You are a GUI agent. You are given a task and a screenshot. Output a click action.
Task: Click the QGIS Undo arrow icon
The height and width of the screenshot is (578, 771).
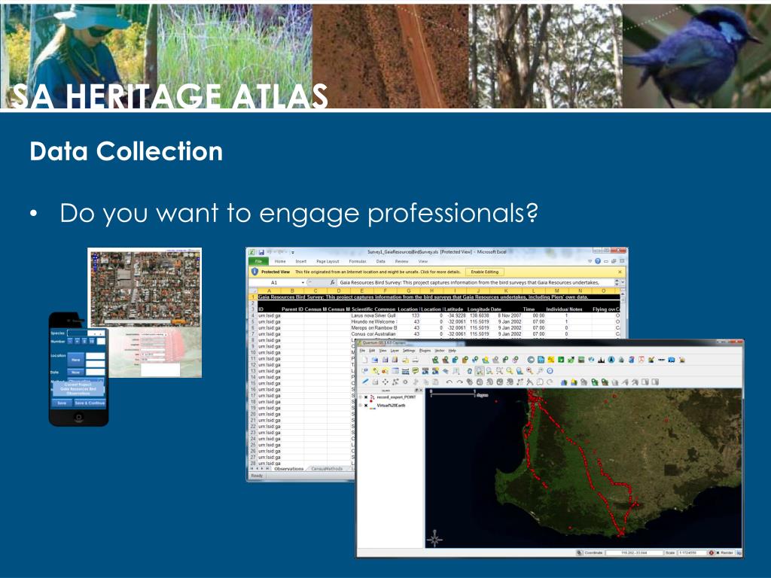tap(449, 382)
